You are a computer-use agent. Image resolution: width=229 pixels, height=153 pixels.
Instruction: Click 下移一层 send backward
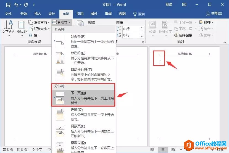183,29
